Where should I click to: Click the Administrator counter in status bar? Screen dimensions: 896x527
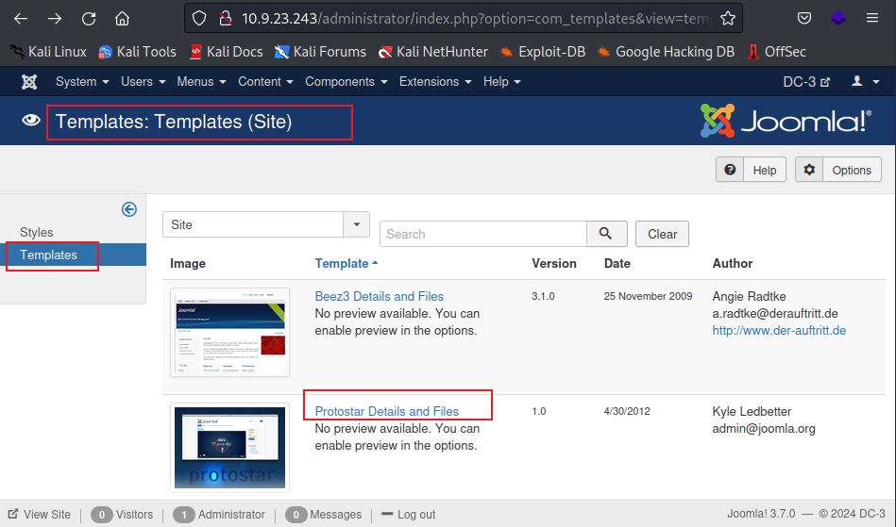pos(219,514)
